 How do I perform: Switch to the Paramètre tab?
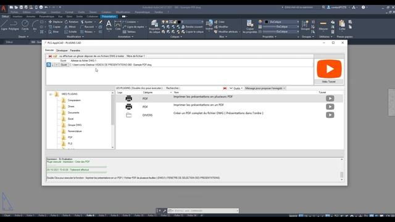pyautogui.click(x=75, y=51)
